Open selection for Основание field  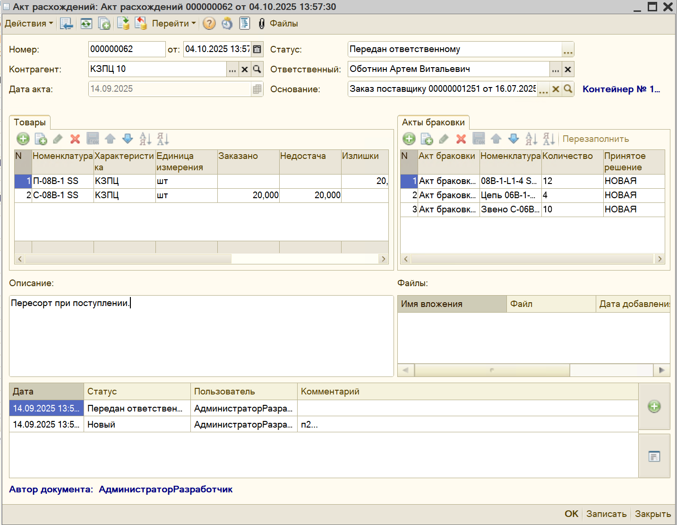pos(543,89)
